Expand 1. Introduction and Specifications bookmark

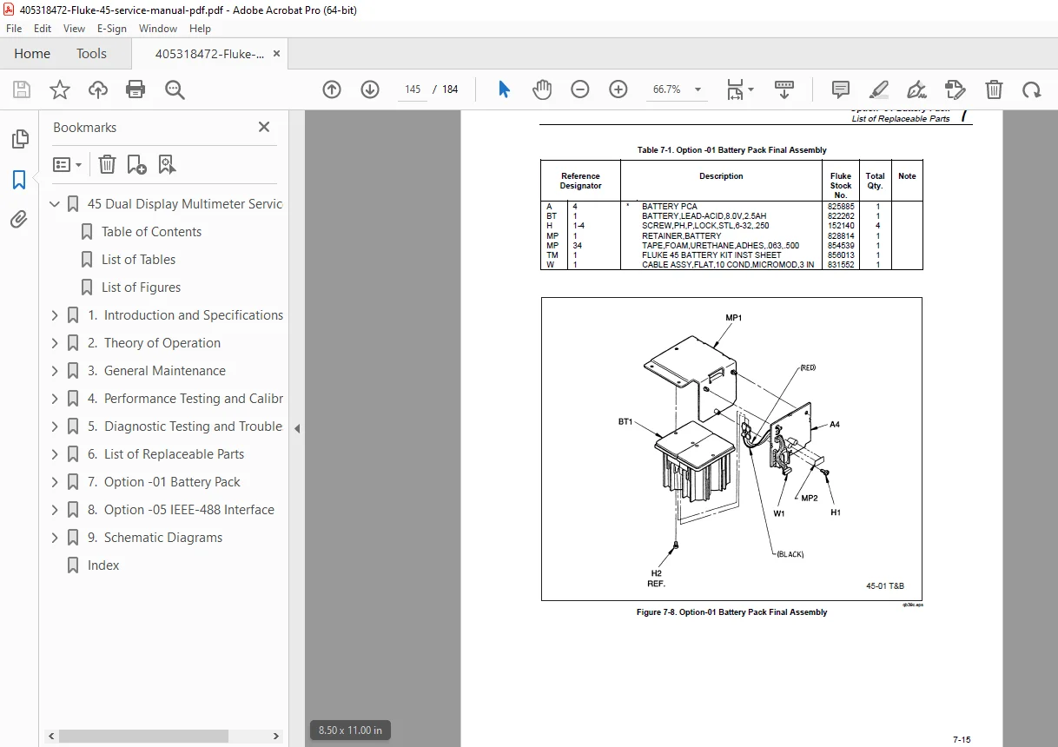pos(55,315)
